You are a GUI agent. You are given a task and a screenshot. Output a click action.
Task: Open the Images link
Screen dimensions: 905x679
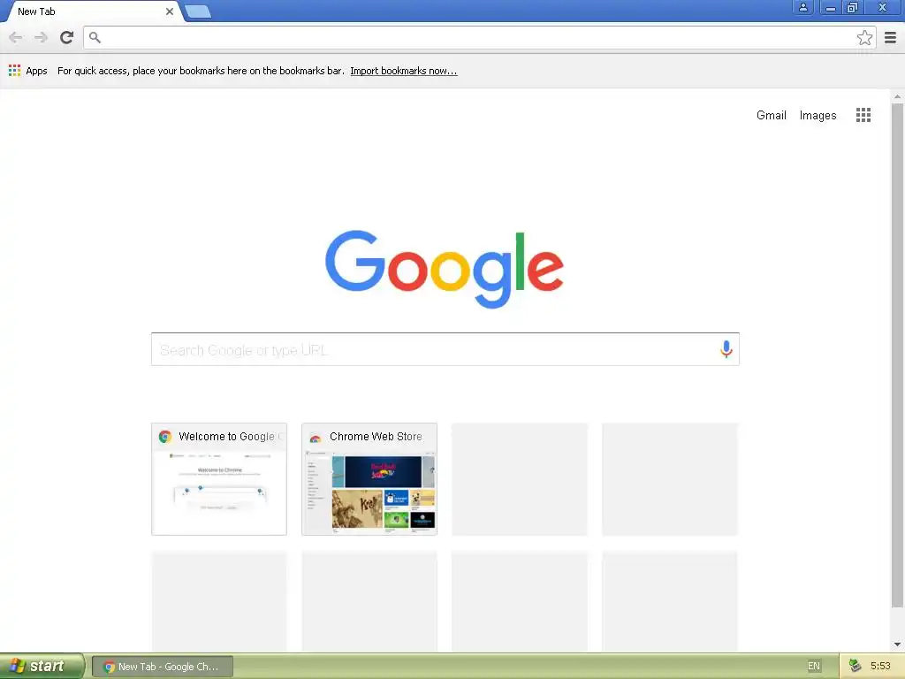pyautogui.click(x=818, y=115)
